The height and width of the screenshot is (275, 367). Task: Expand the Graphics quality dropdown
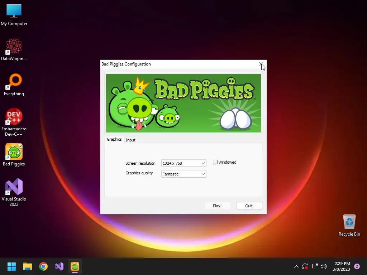(x=184, y=174)
